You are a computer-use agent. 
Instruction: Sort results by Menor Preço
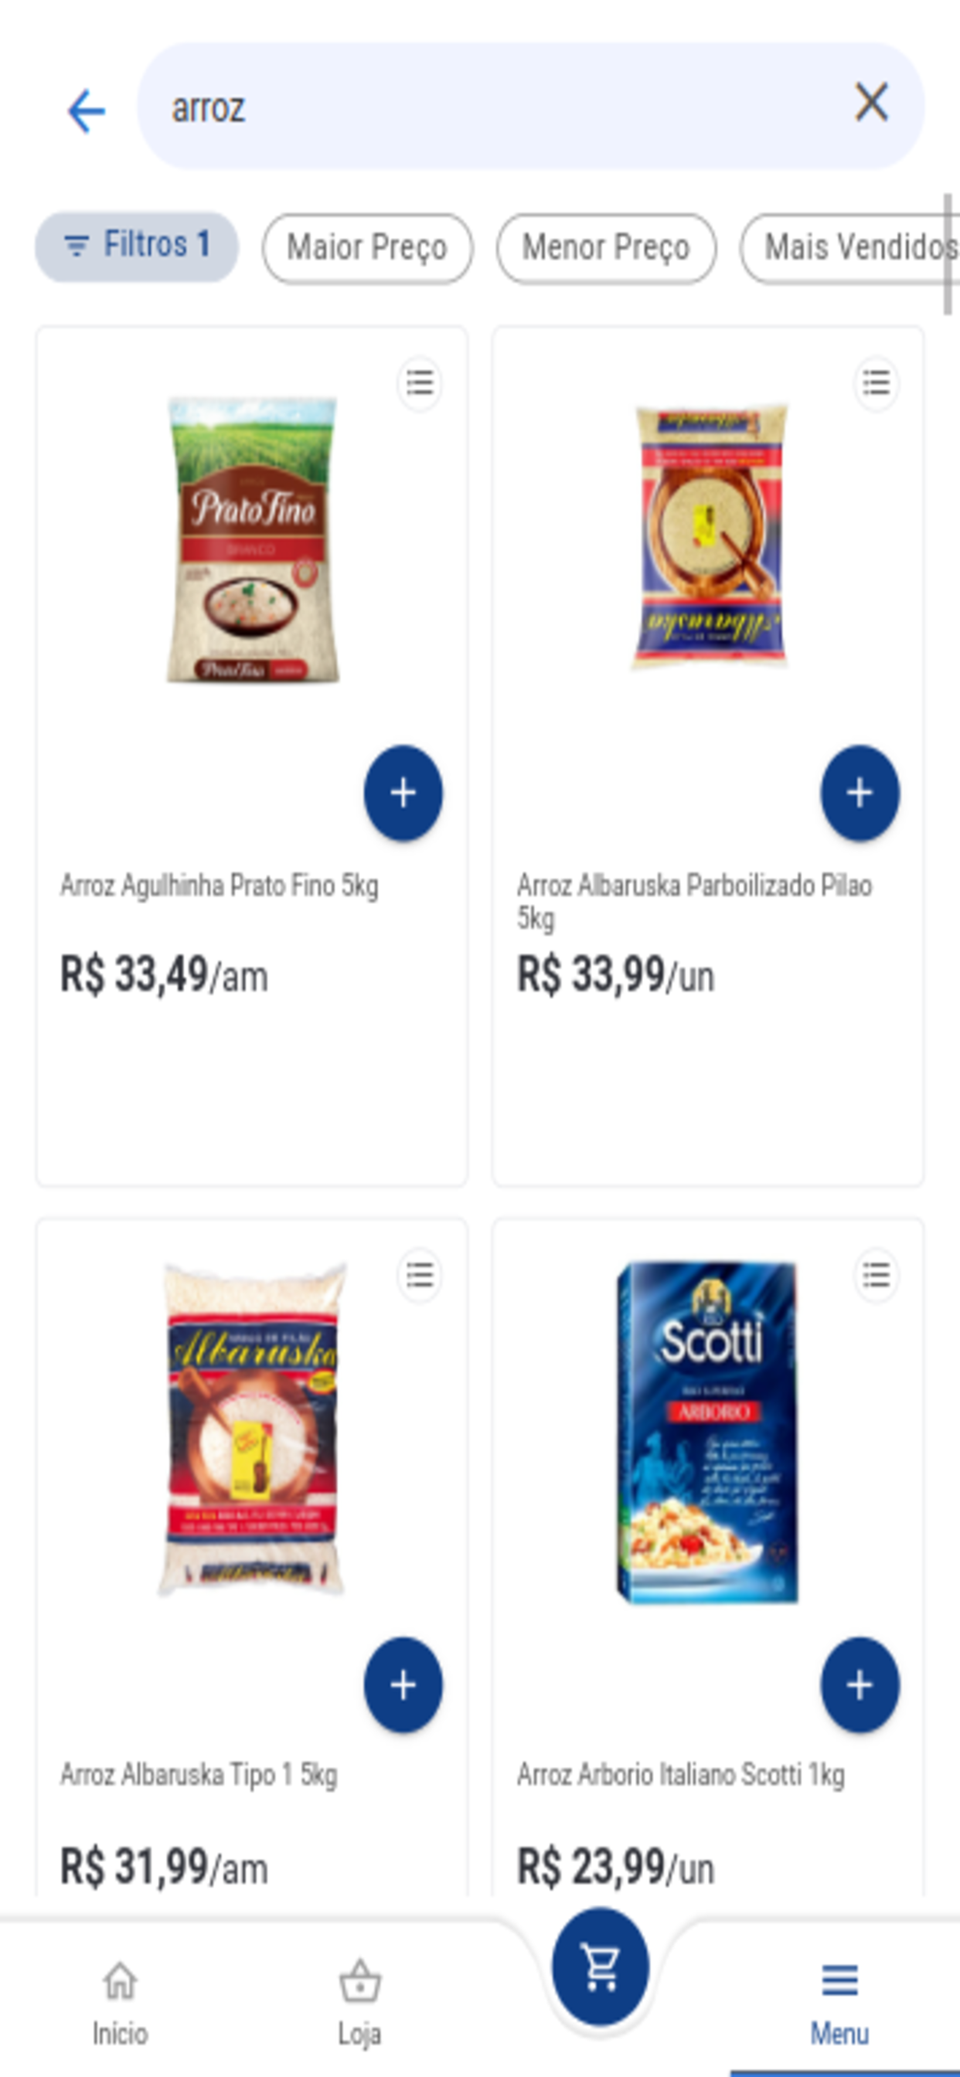(606, 247)
